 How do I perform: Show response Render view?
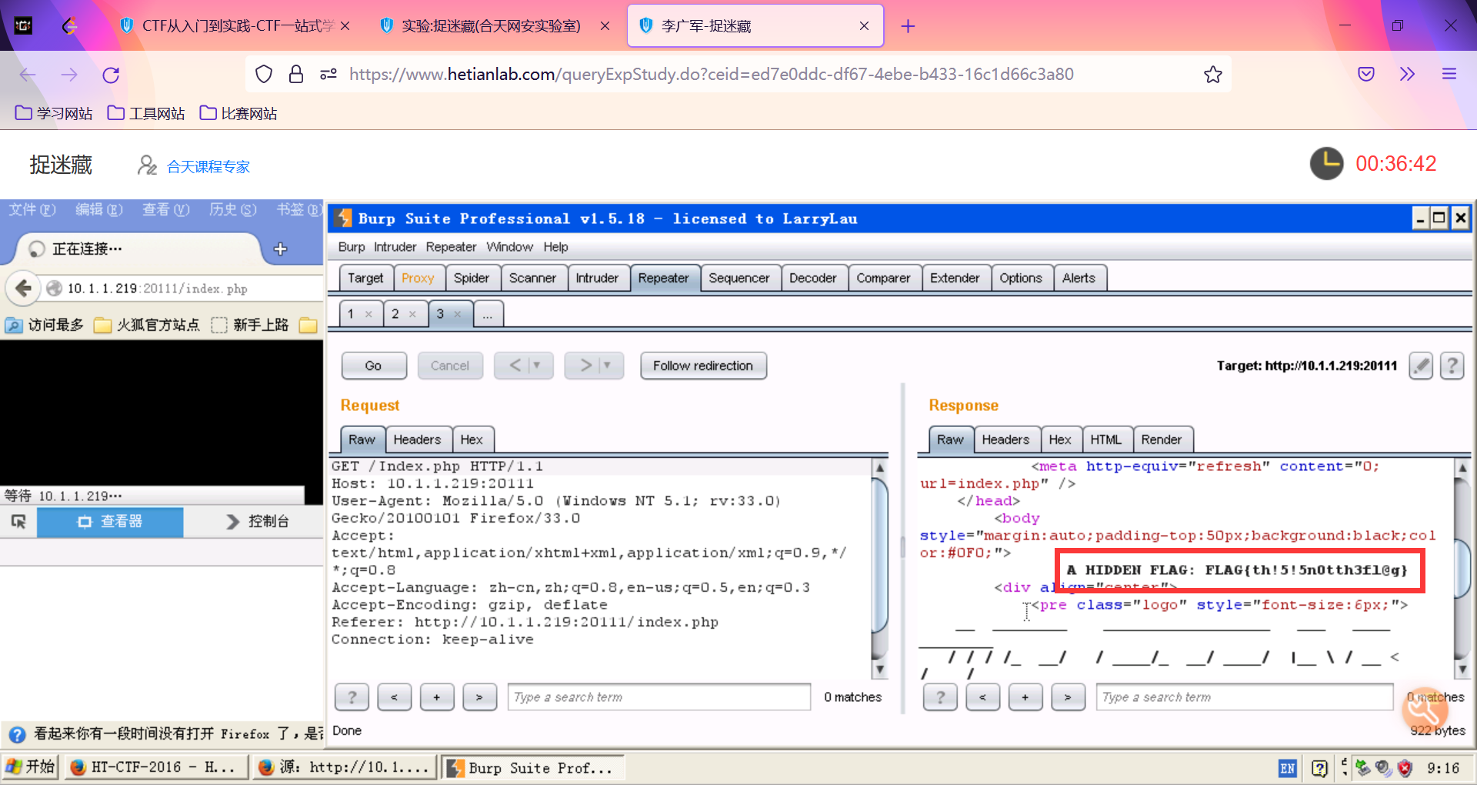coord(1161,439)
